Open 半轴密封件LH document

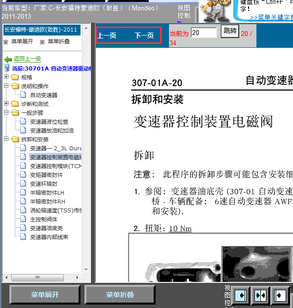tap(47, 193)
